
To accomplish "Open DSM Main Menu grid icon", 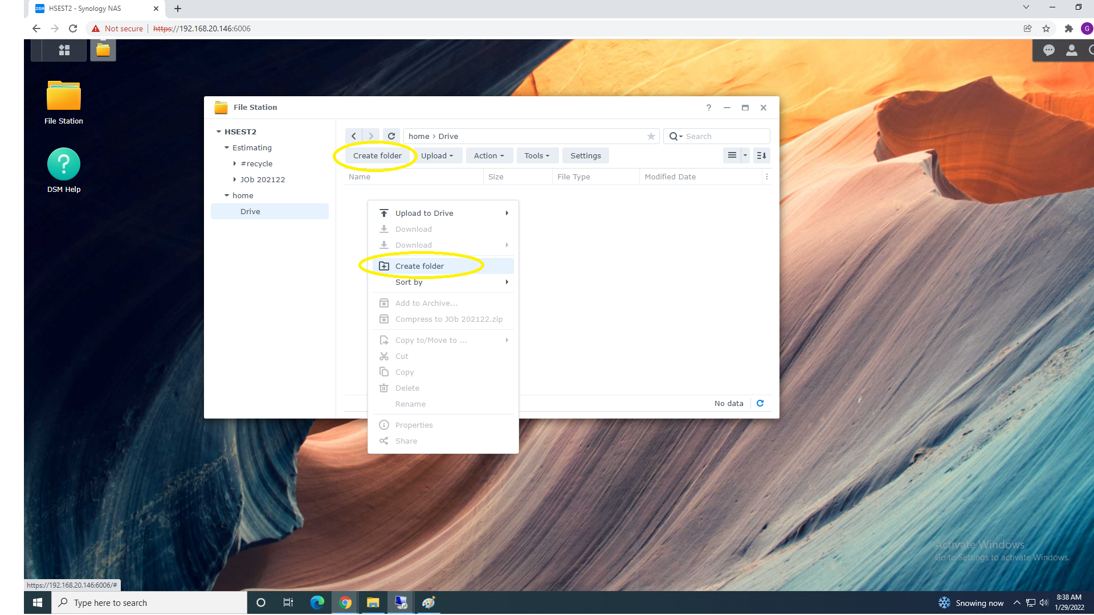I will [x=64, y=50].
